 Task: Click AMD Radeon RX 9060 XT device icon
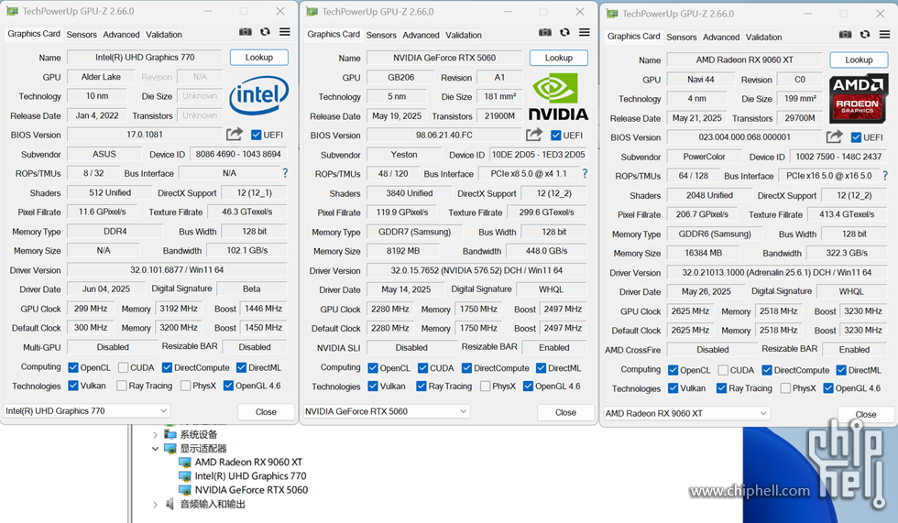[184, 463]
